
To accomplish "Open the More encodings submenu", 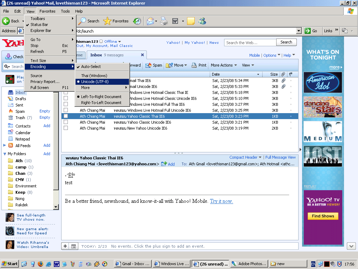I will [x=102, y=88].
